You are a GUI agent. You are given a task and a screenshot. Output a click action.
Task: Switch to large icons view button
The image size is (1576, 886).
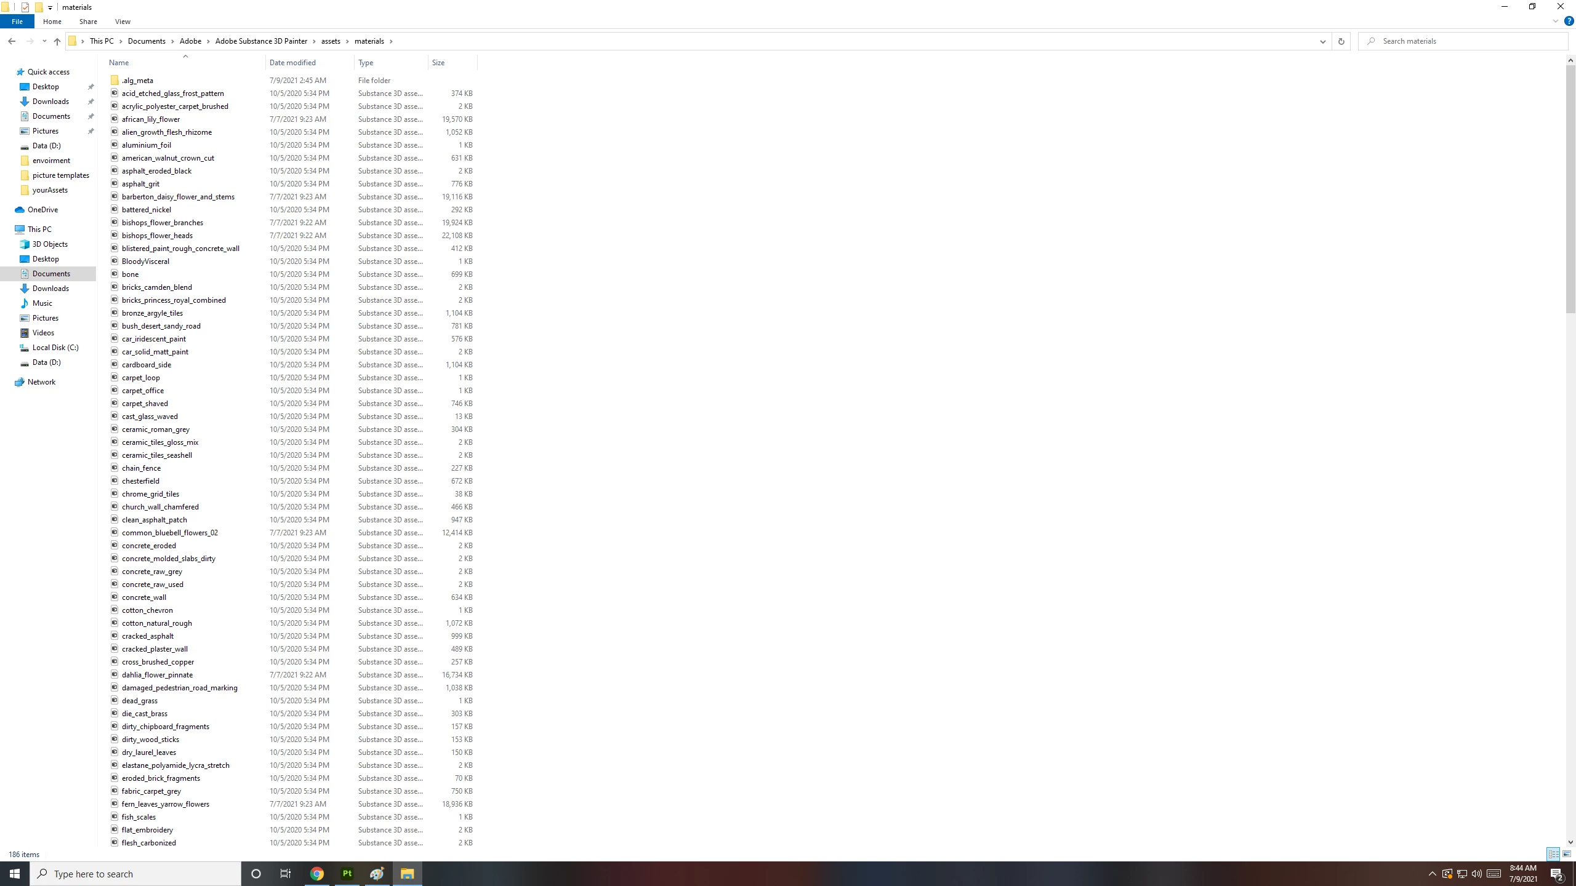[1567, 854]
